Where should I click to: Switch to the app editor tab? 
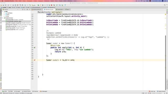point(68,9)
